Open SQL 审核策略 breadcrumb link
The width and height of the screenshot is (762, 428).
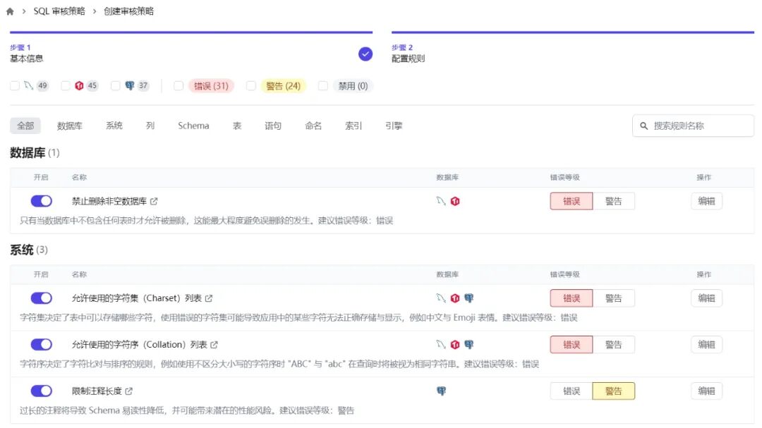coord(59,11)
